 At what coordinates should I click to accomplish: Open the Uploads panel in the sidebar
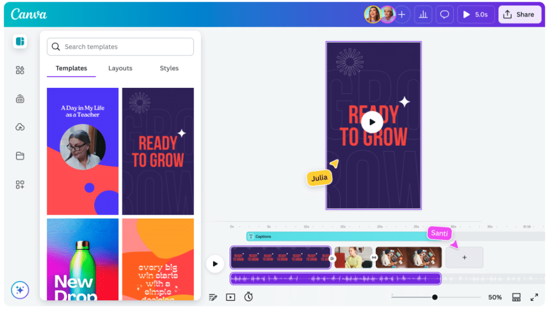[x=20, y=127]
